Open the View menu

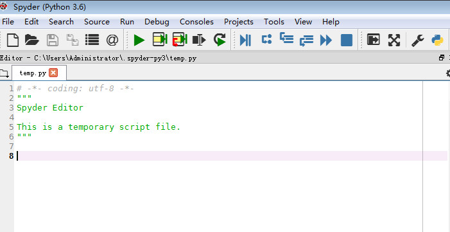pyautogui.click(x=303, y=22)
